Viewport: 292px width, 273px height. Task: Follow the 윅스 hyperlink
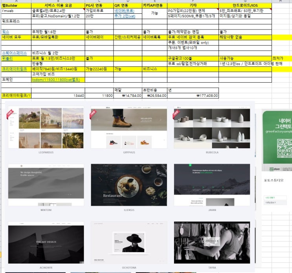click(x=6, y=32)
